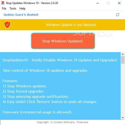Click the 'Updates Guard is disabled!' link
125x125 pixels.
click(21, 15)
